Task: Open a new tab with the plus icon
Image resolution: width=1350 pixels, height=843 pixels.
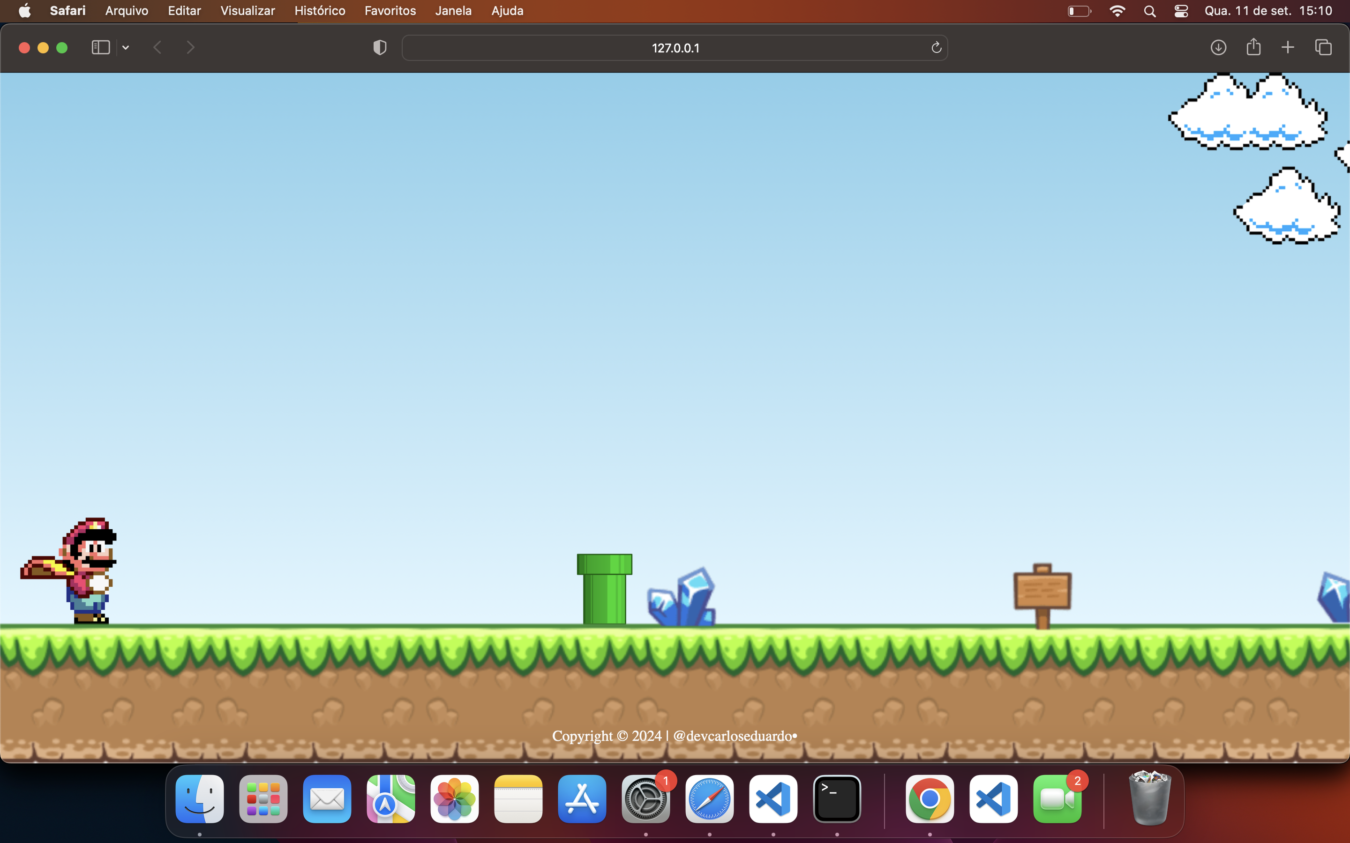Action: (1288, 47)
